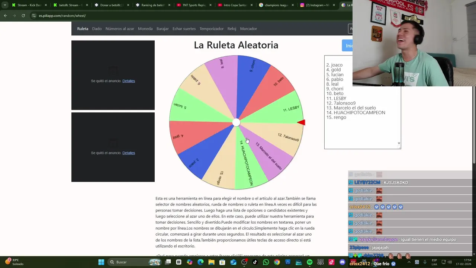
Task: Open Google Chrome from the taskbar
Action: point(277,262)
